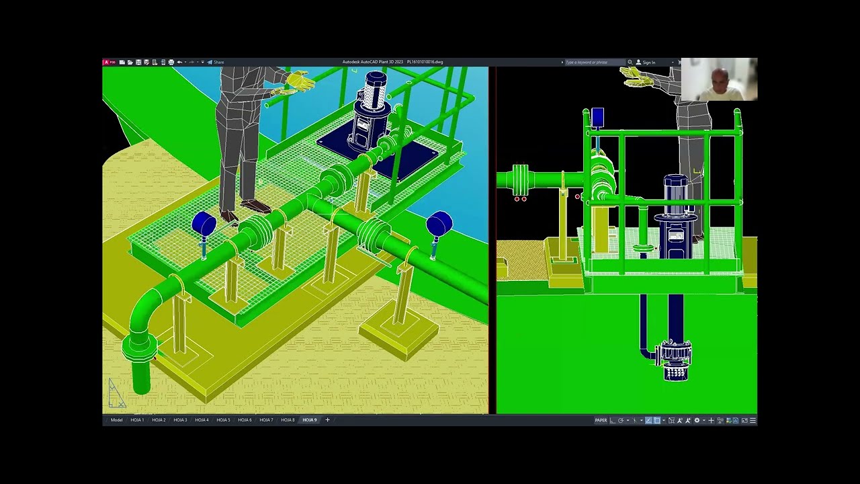Toggle annotation visibility status icon

[x=680, y=420]
